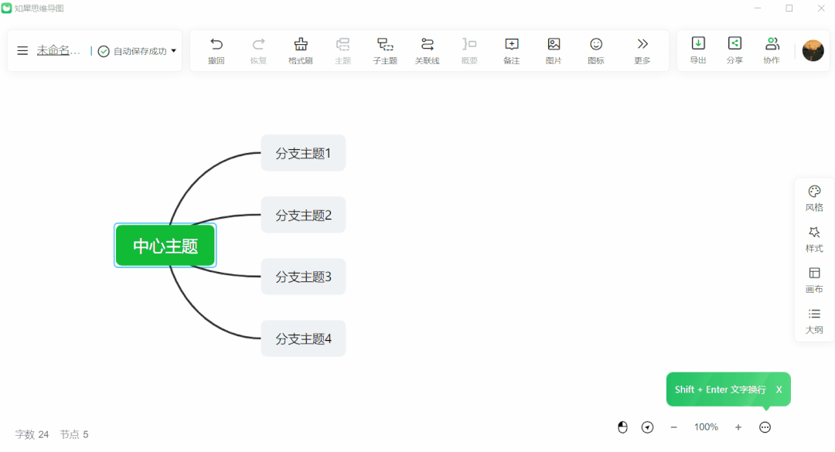The width and height of the screenshot is (835, 452).
Task: Open the 画布 canvas panel
Action: click(814, 280)
